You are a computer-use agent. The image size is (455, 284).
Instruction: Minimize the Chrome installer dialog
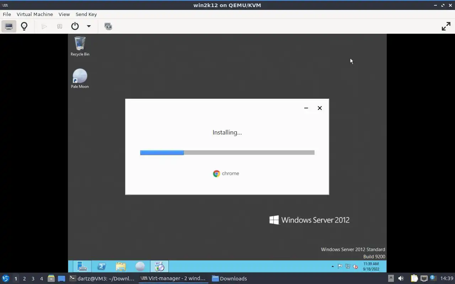306,108
